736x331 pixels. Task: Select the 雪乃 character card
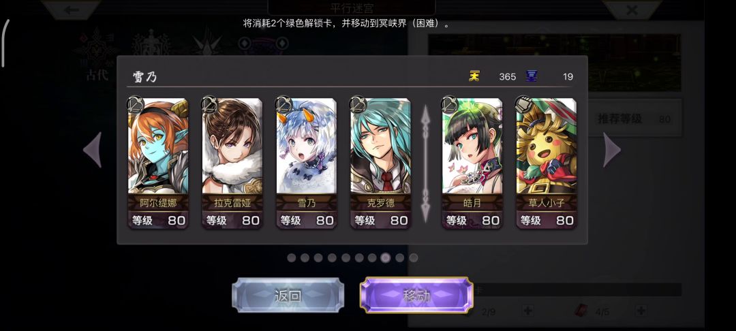point(307,163)
